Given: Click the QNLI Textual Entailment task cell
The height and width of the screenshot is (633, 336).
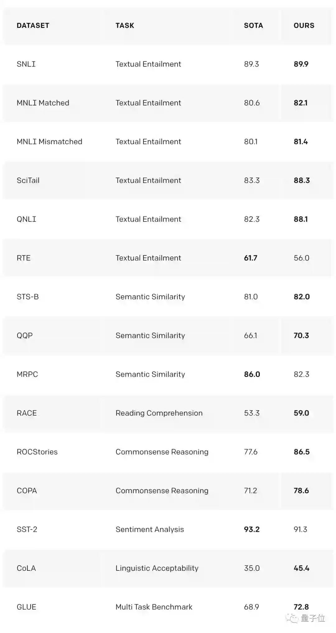Looking at the screenshot, I should (x=148, y=219).
